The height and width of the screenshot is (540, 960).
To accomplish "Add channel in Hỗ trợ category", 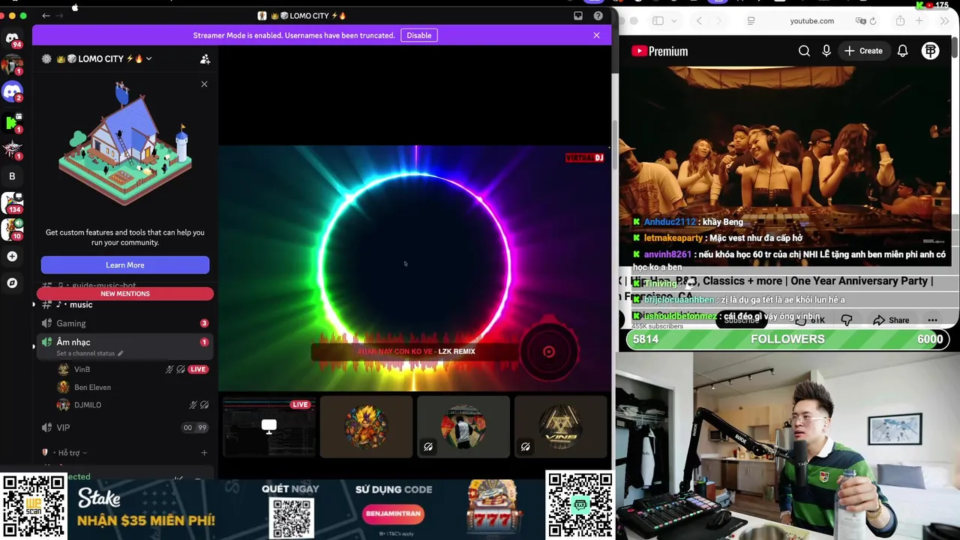I will [204, 452].
